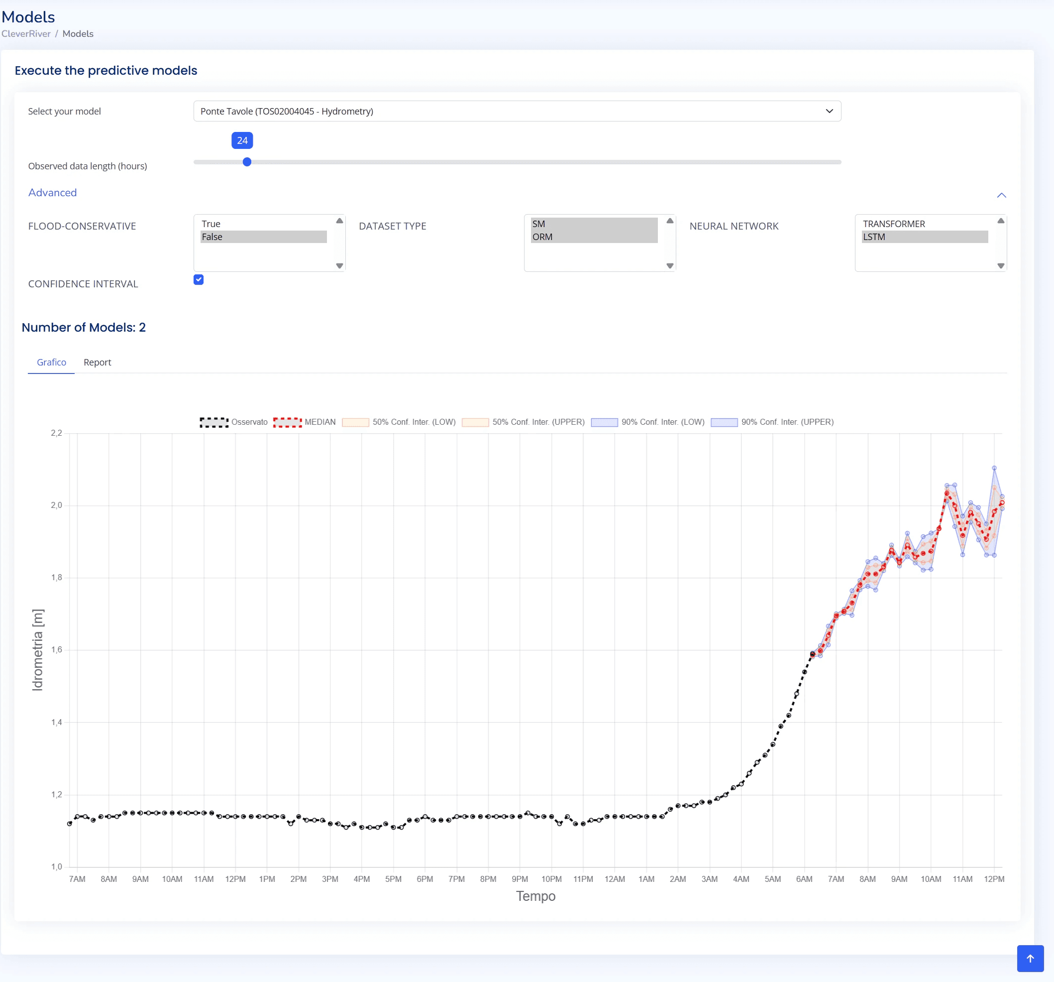Uncheck the Confidence Interval checkbox
This screenshot has height=982, width=1054.
[x=198, y=279]
